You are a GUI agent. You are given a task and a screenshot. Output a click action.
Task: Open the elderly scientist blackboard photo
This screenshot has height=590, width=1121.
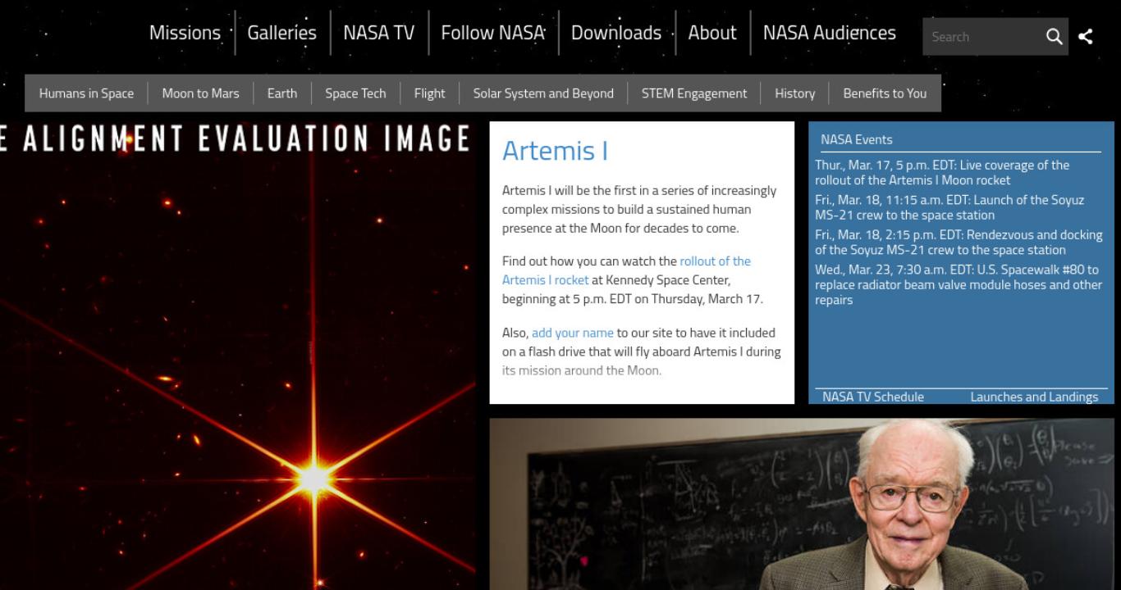coord(802,505)
